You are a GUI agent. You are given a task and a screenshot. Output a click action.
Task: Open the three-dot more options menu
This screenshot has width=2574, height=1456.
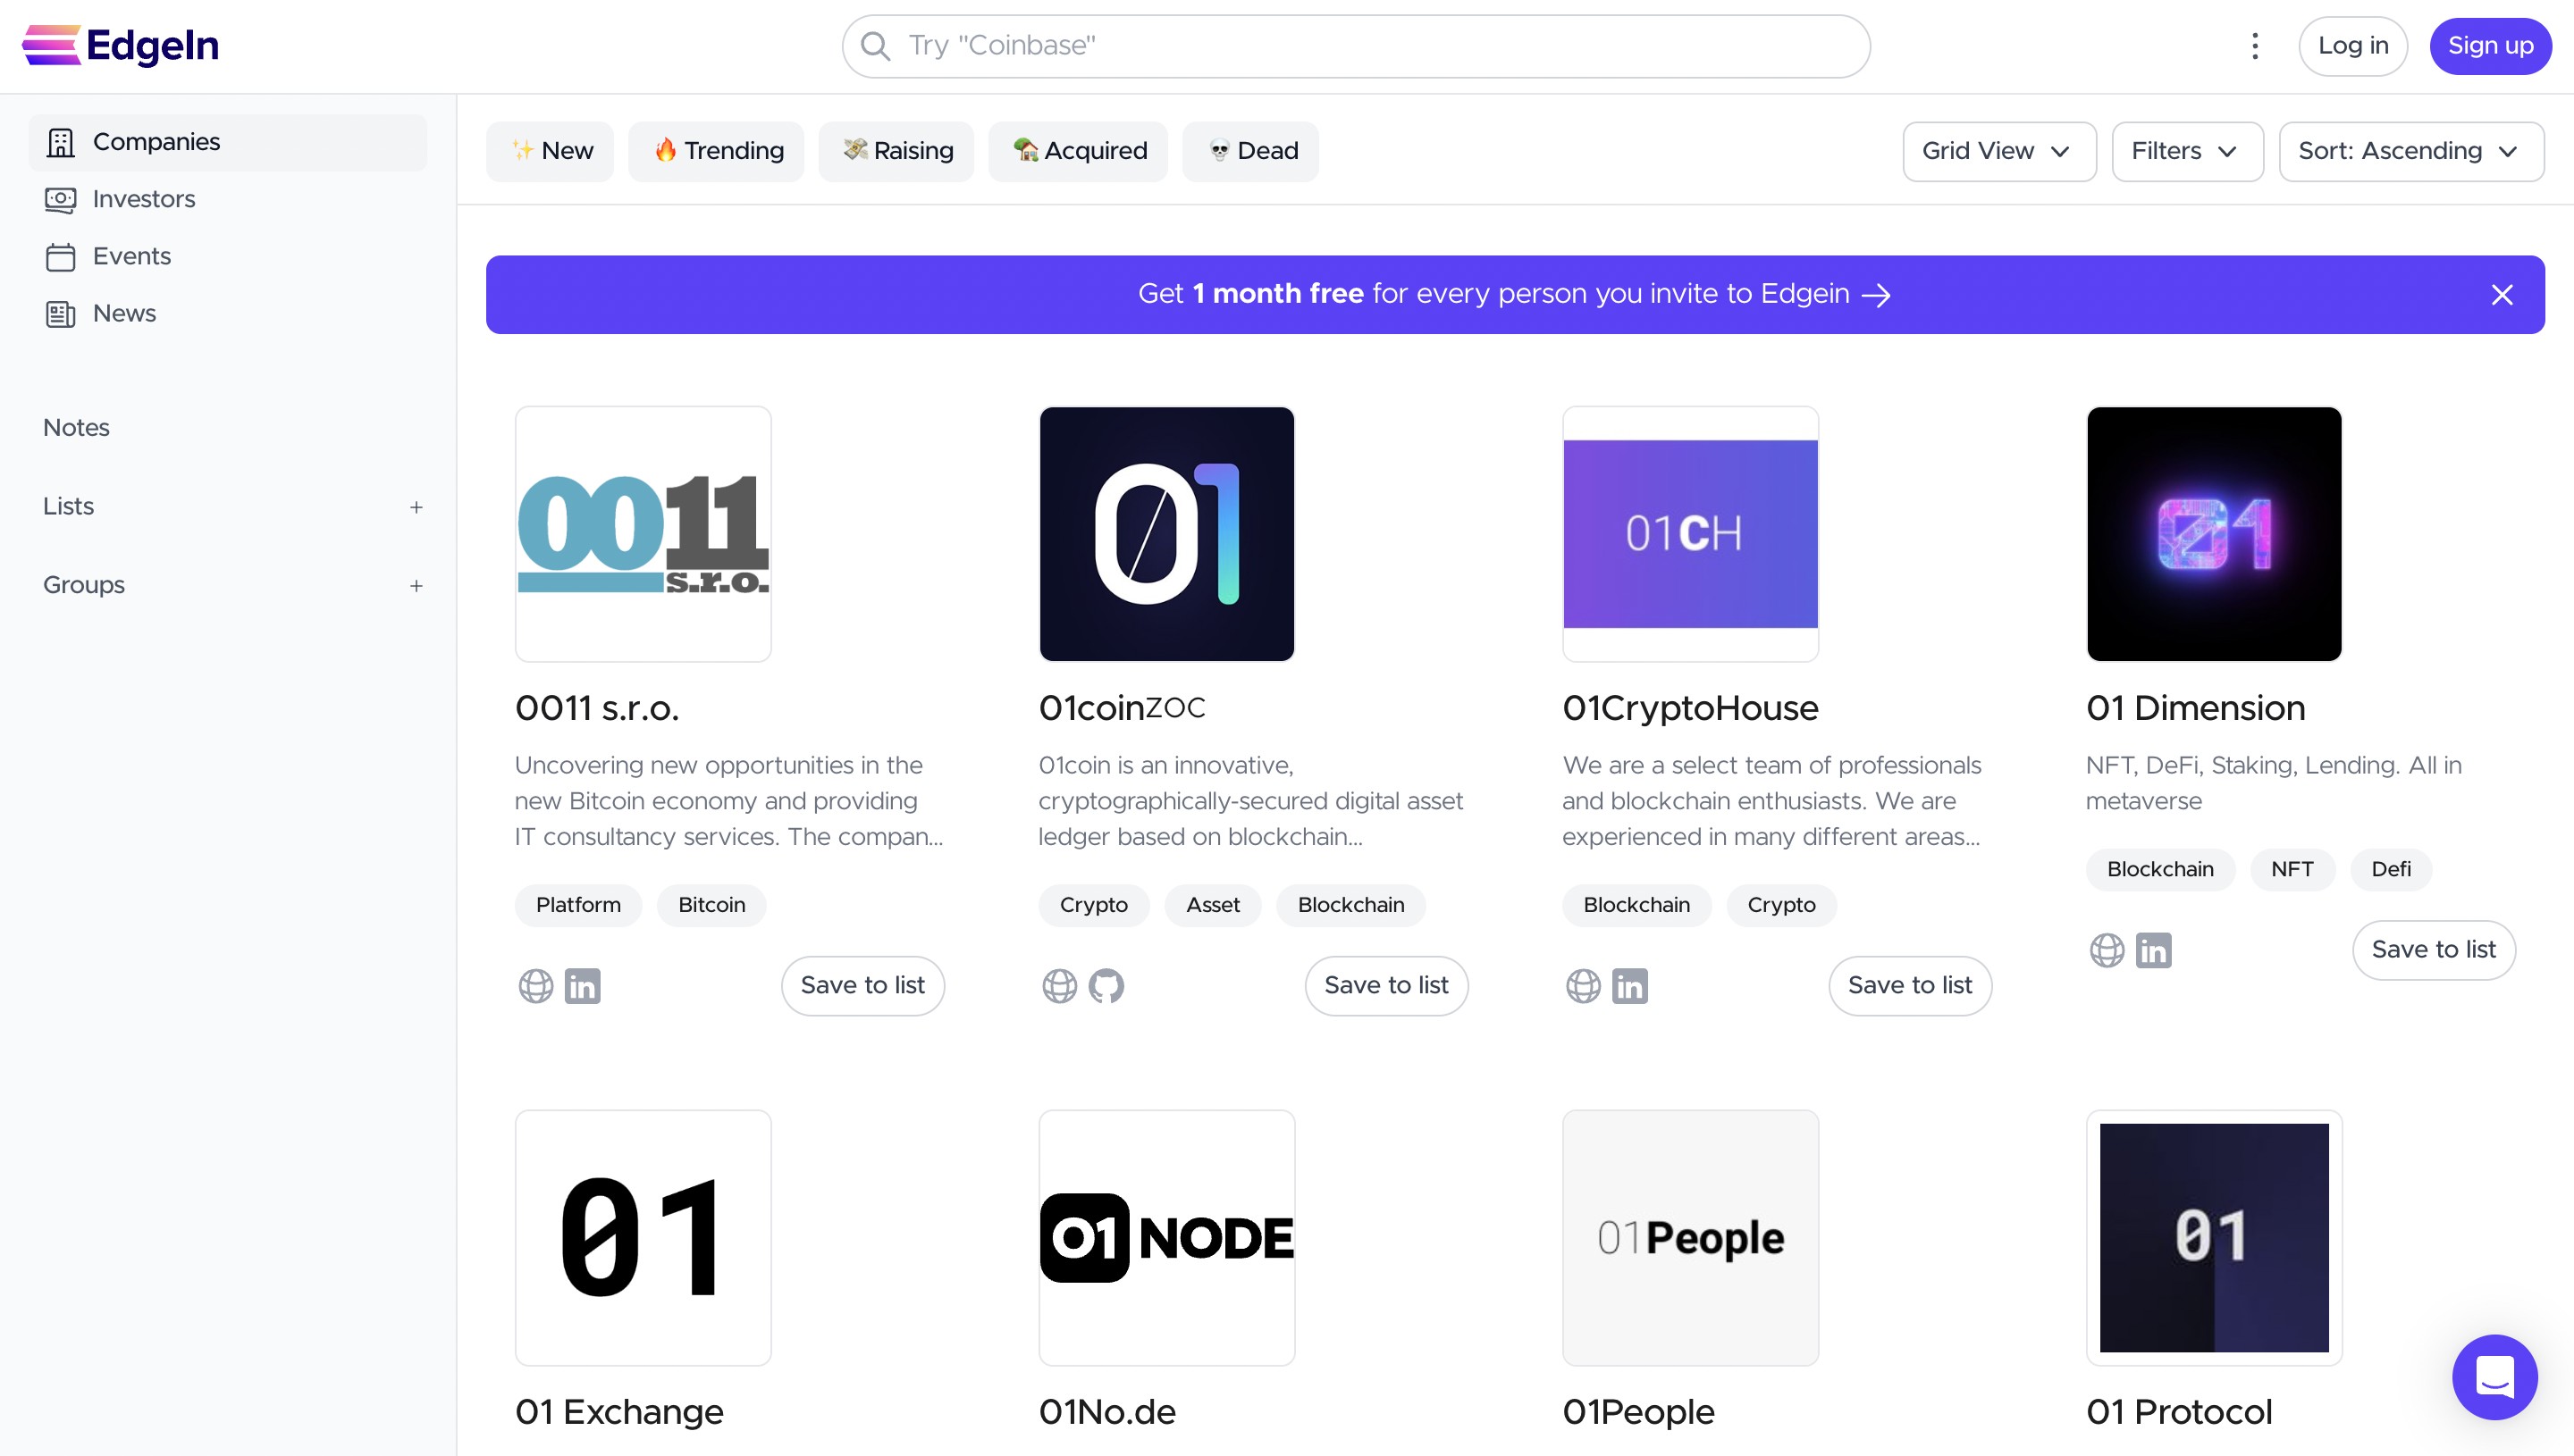2255,46
